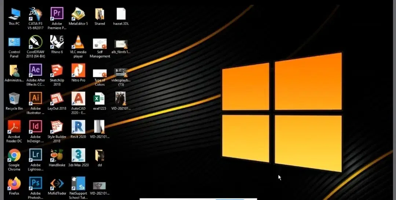
Task: Click the HandBrake pineapple icon
Action: tap(57, 155)
